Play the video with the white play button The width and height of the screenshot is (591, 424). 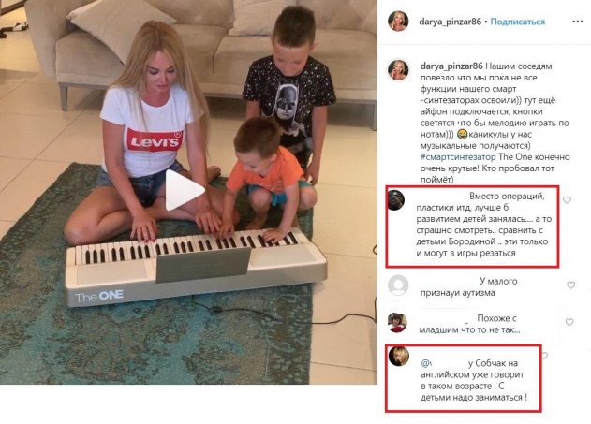(185, 190)
